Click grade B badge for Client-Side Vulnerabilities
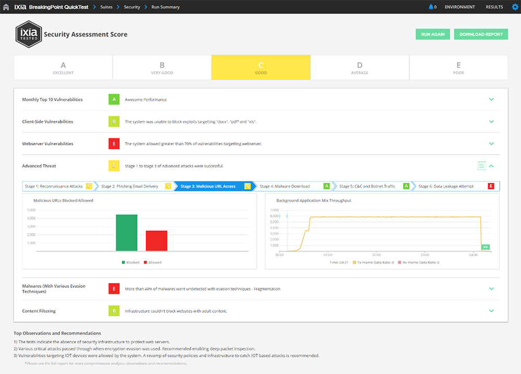521x374 pixels. click(x=114, y=121)
